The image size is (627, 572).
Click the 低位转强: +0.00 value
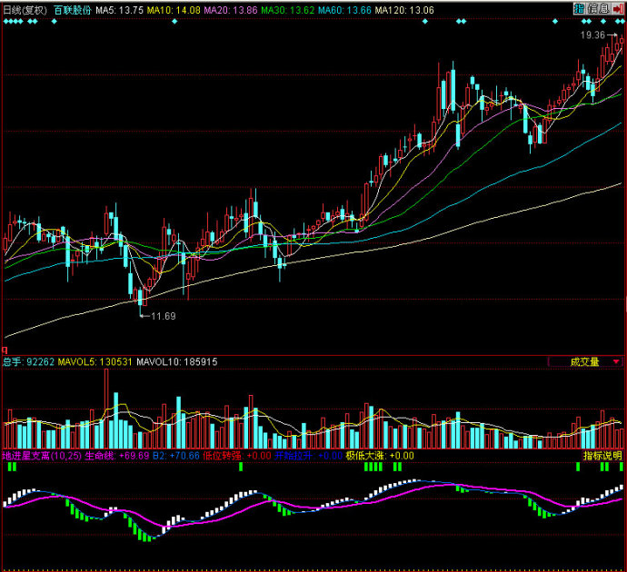(237, 456)
